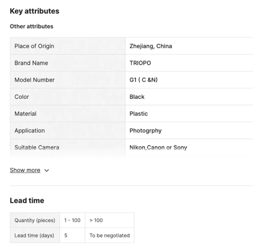Screen dimensions: 259x249
Task: Select the Zhejiang, China value cell
Action: pyautogui.click(x=150, y=46)
